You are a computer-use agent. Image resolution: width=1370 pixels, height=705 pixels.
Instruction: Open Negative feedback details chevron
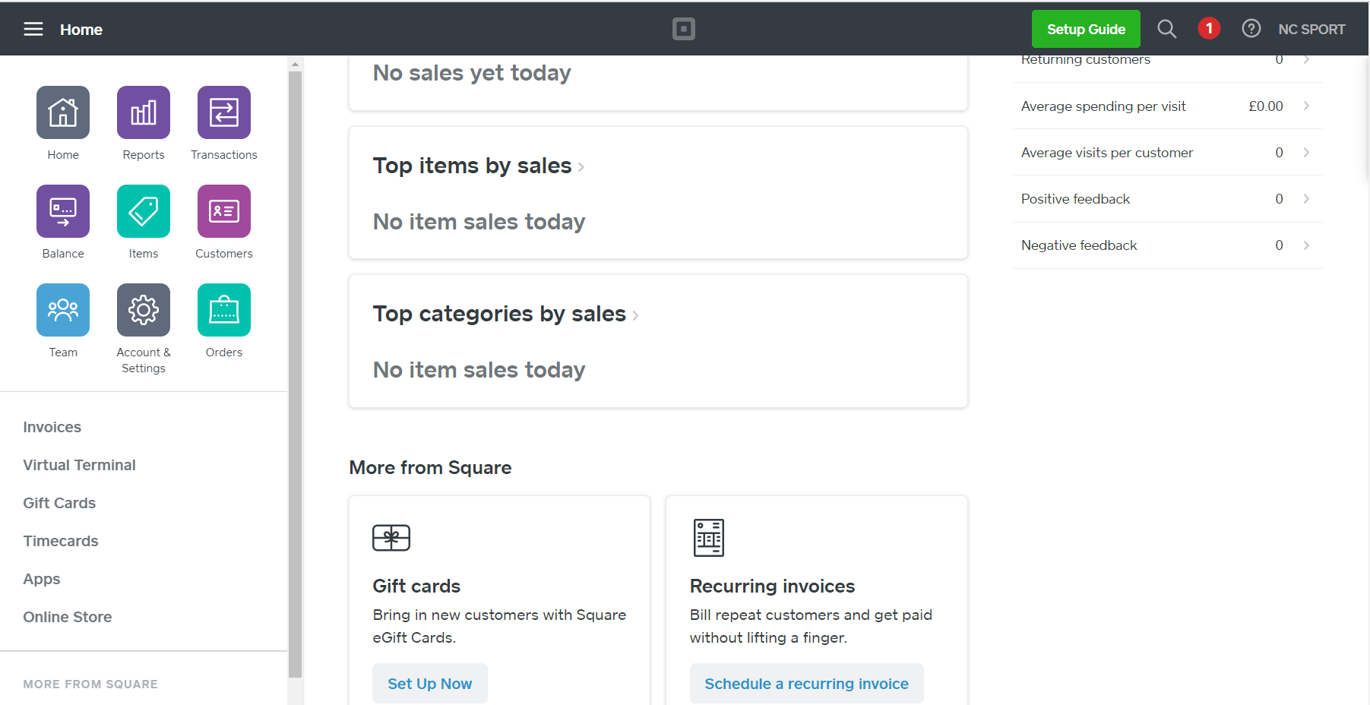1307,245
